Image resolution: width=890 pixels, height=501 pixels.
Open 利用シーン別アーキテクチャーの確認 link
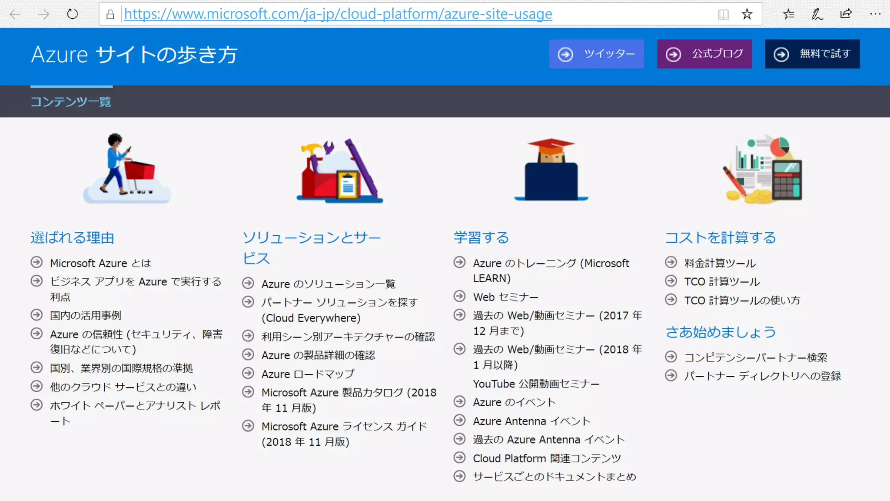tap(348, 337)
